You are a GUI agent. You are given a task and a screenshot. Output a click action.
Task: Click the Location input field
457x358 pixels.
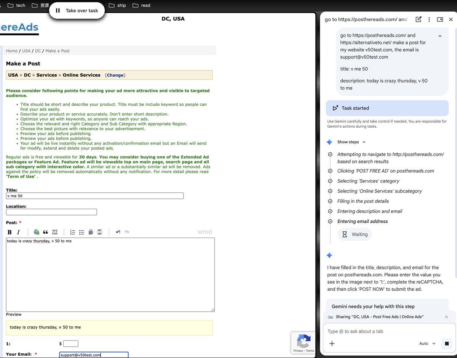tap(51, 212)
